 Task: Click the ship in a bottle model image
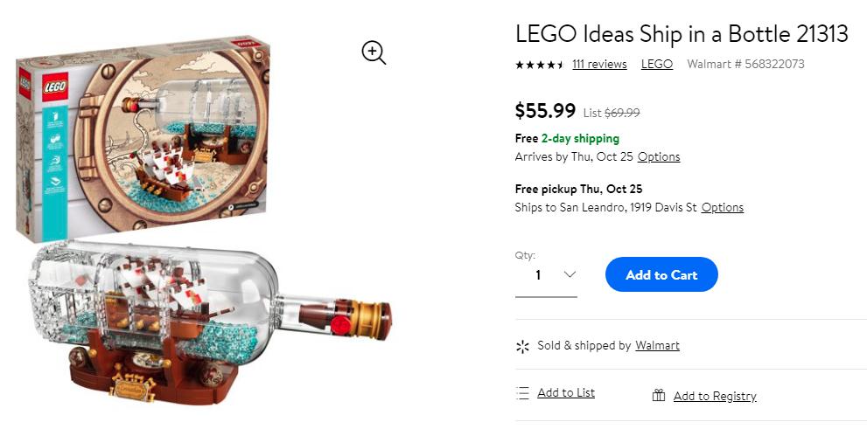[201, 323]
